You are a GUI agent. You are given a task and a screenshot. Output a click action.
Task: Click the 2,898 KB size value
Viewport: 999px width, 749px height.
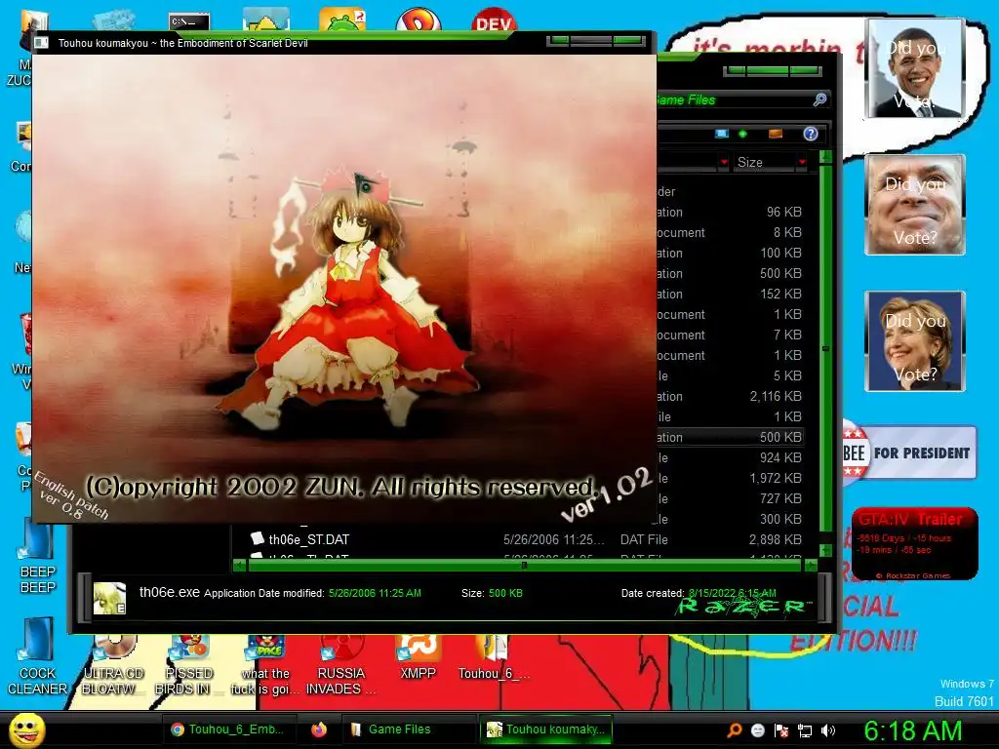[775, 539]
